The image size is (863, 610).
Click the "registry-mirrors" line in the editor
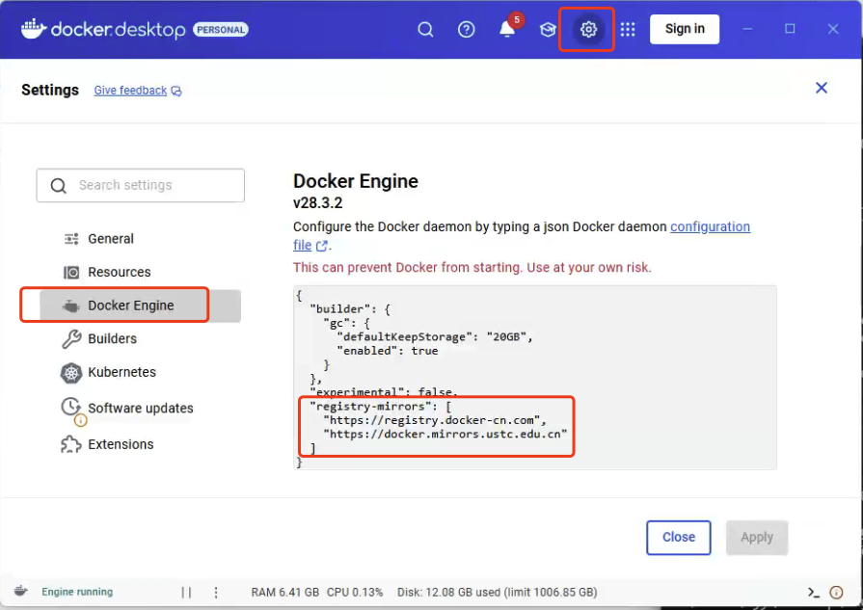[x=380, y=407]
